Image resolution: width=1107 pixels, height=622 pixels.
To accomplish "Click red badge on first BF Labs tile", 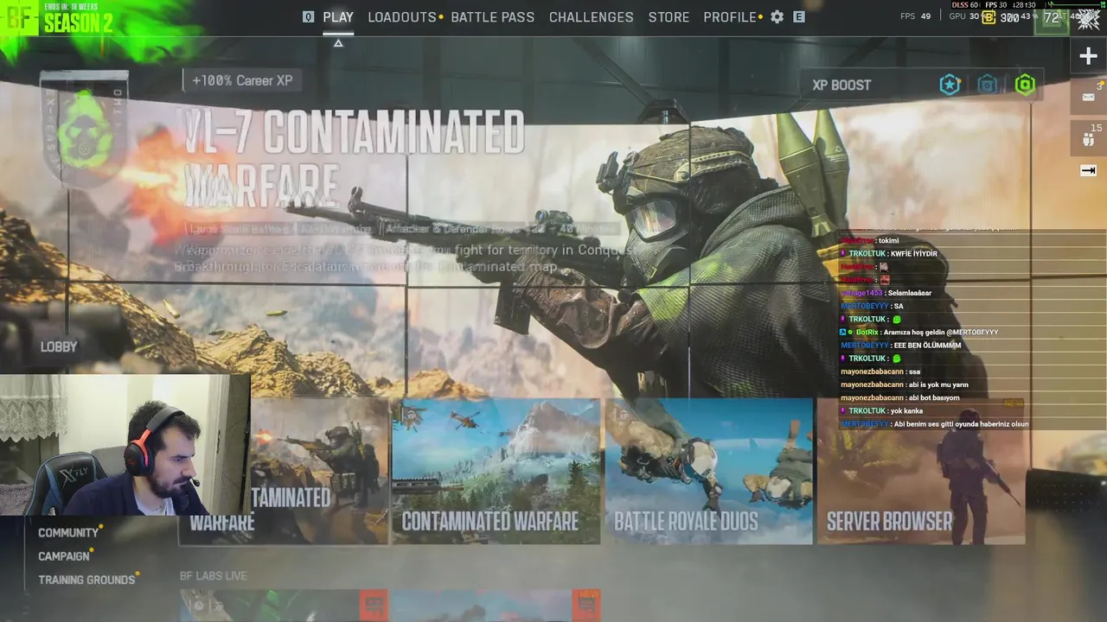I will click(x=374, y=605).
